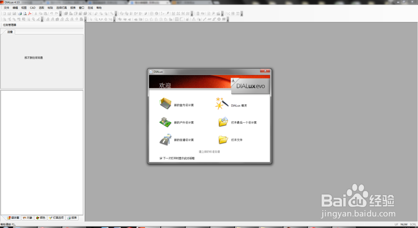Select the circle drawing tool icon
This screenshot has height=228, width=418.
coord(219,19)
